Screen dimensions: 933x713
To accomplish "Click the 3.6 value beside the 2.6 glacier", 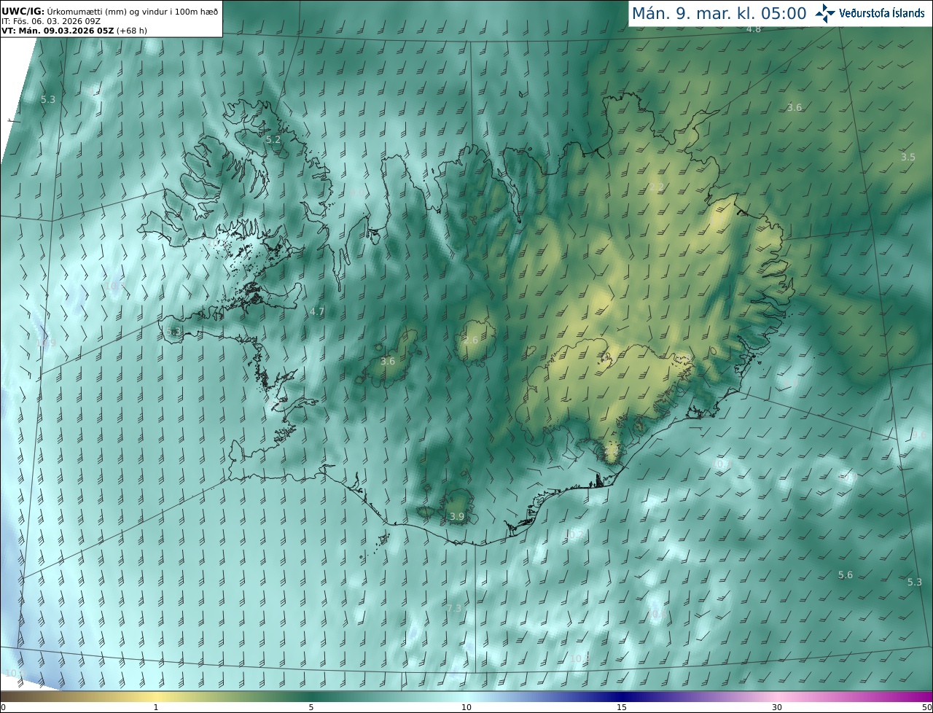I will coord(388,361).
